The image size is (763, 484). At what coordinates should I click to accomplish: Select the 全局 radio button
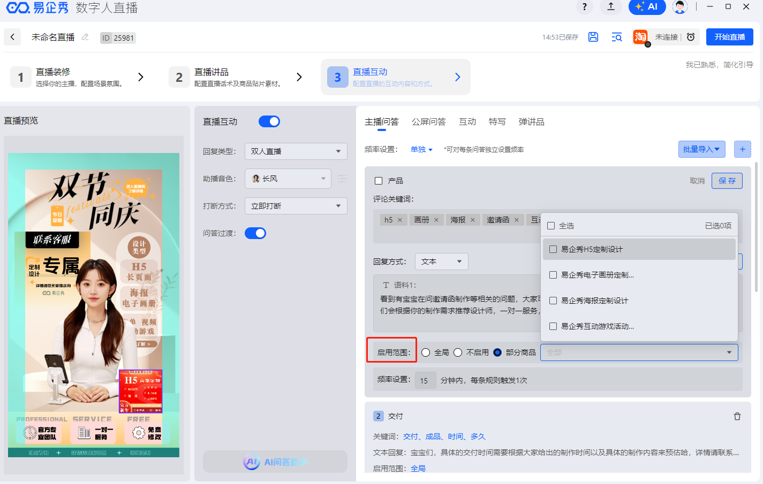click(426, 352)
